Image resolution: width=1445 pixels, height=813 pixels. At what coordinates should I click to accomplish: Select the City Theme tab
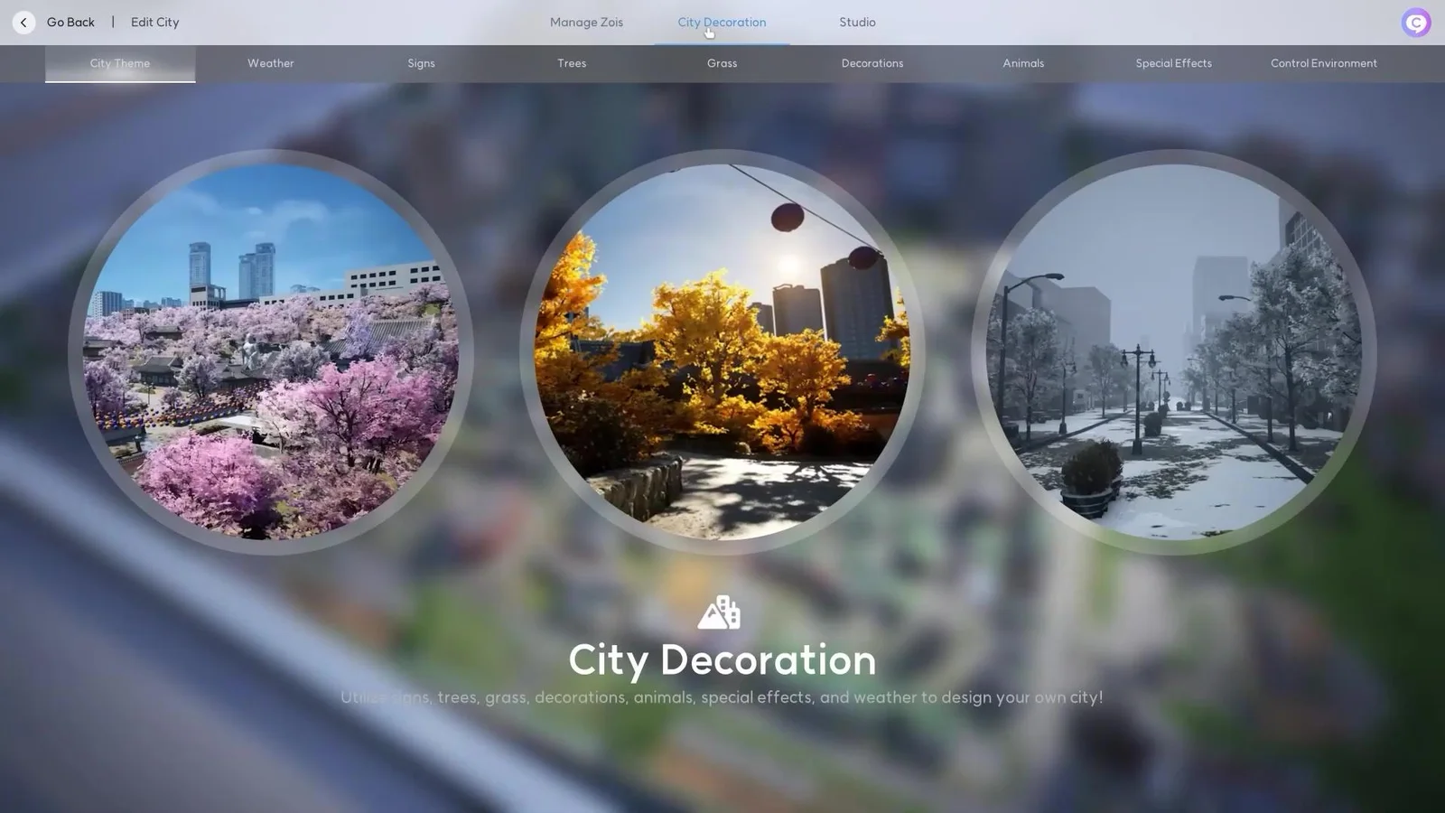click(x=119, y=63)
